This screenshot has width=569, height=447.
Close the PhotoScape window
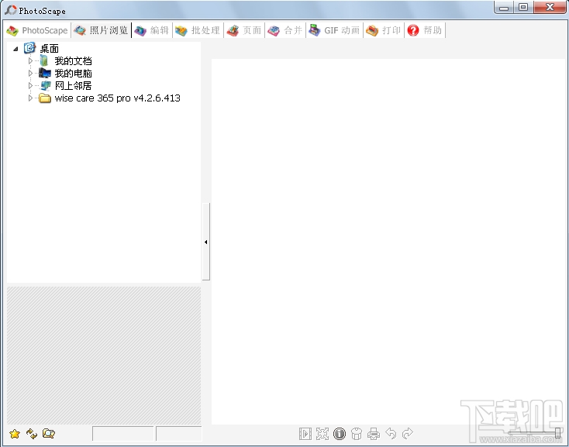coord(550,7)
